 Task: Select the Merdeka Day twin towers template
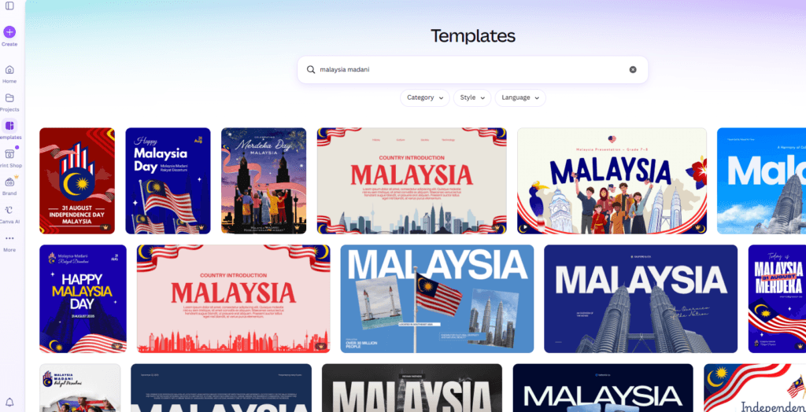(264, 181)
